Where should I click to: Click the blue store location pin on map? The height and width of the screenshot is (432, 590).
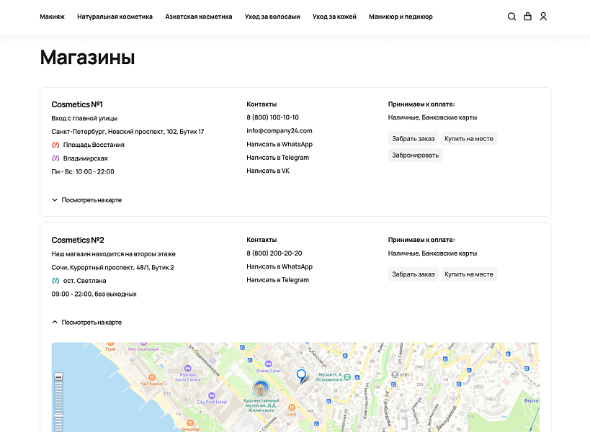pyautogui.click(x=301, y=375)
